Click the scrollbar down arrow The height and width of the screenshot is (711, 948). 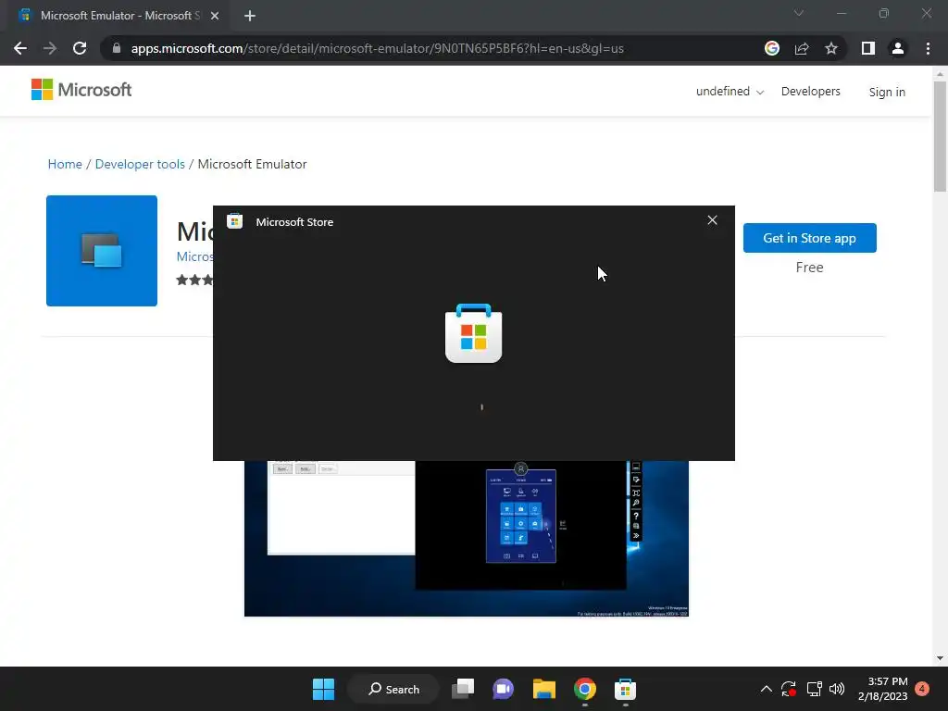(940, 658)
